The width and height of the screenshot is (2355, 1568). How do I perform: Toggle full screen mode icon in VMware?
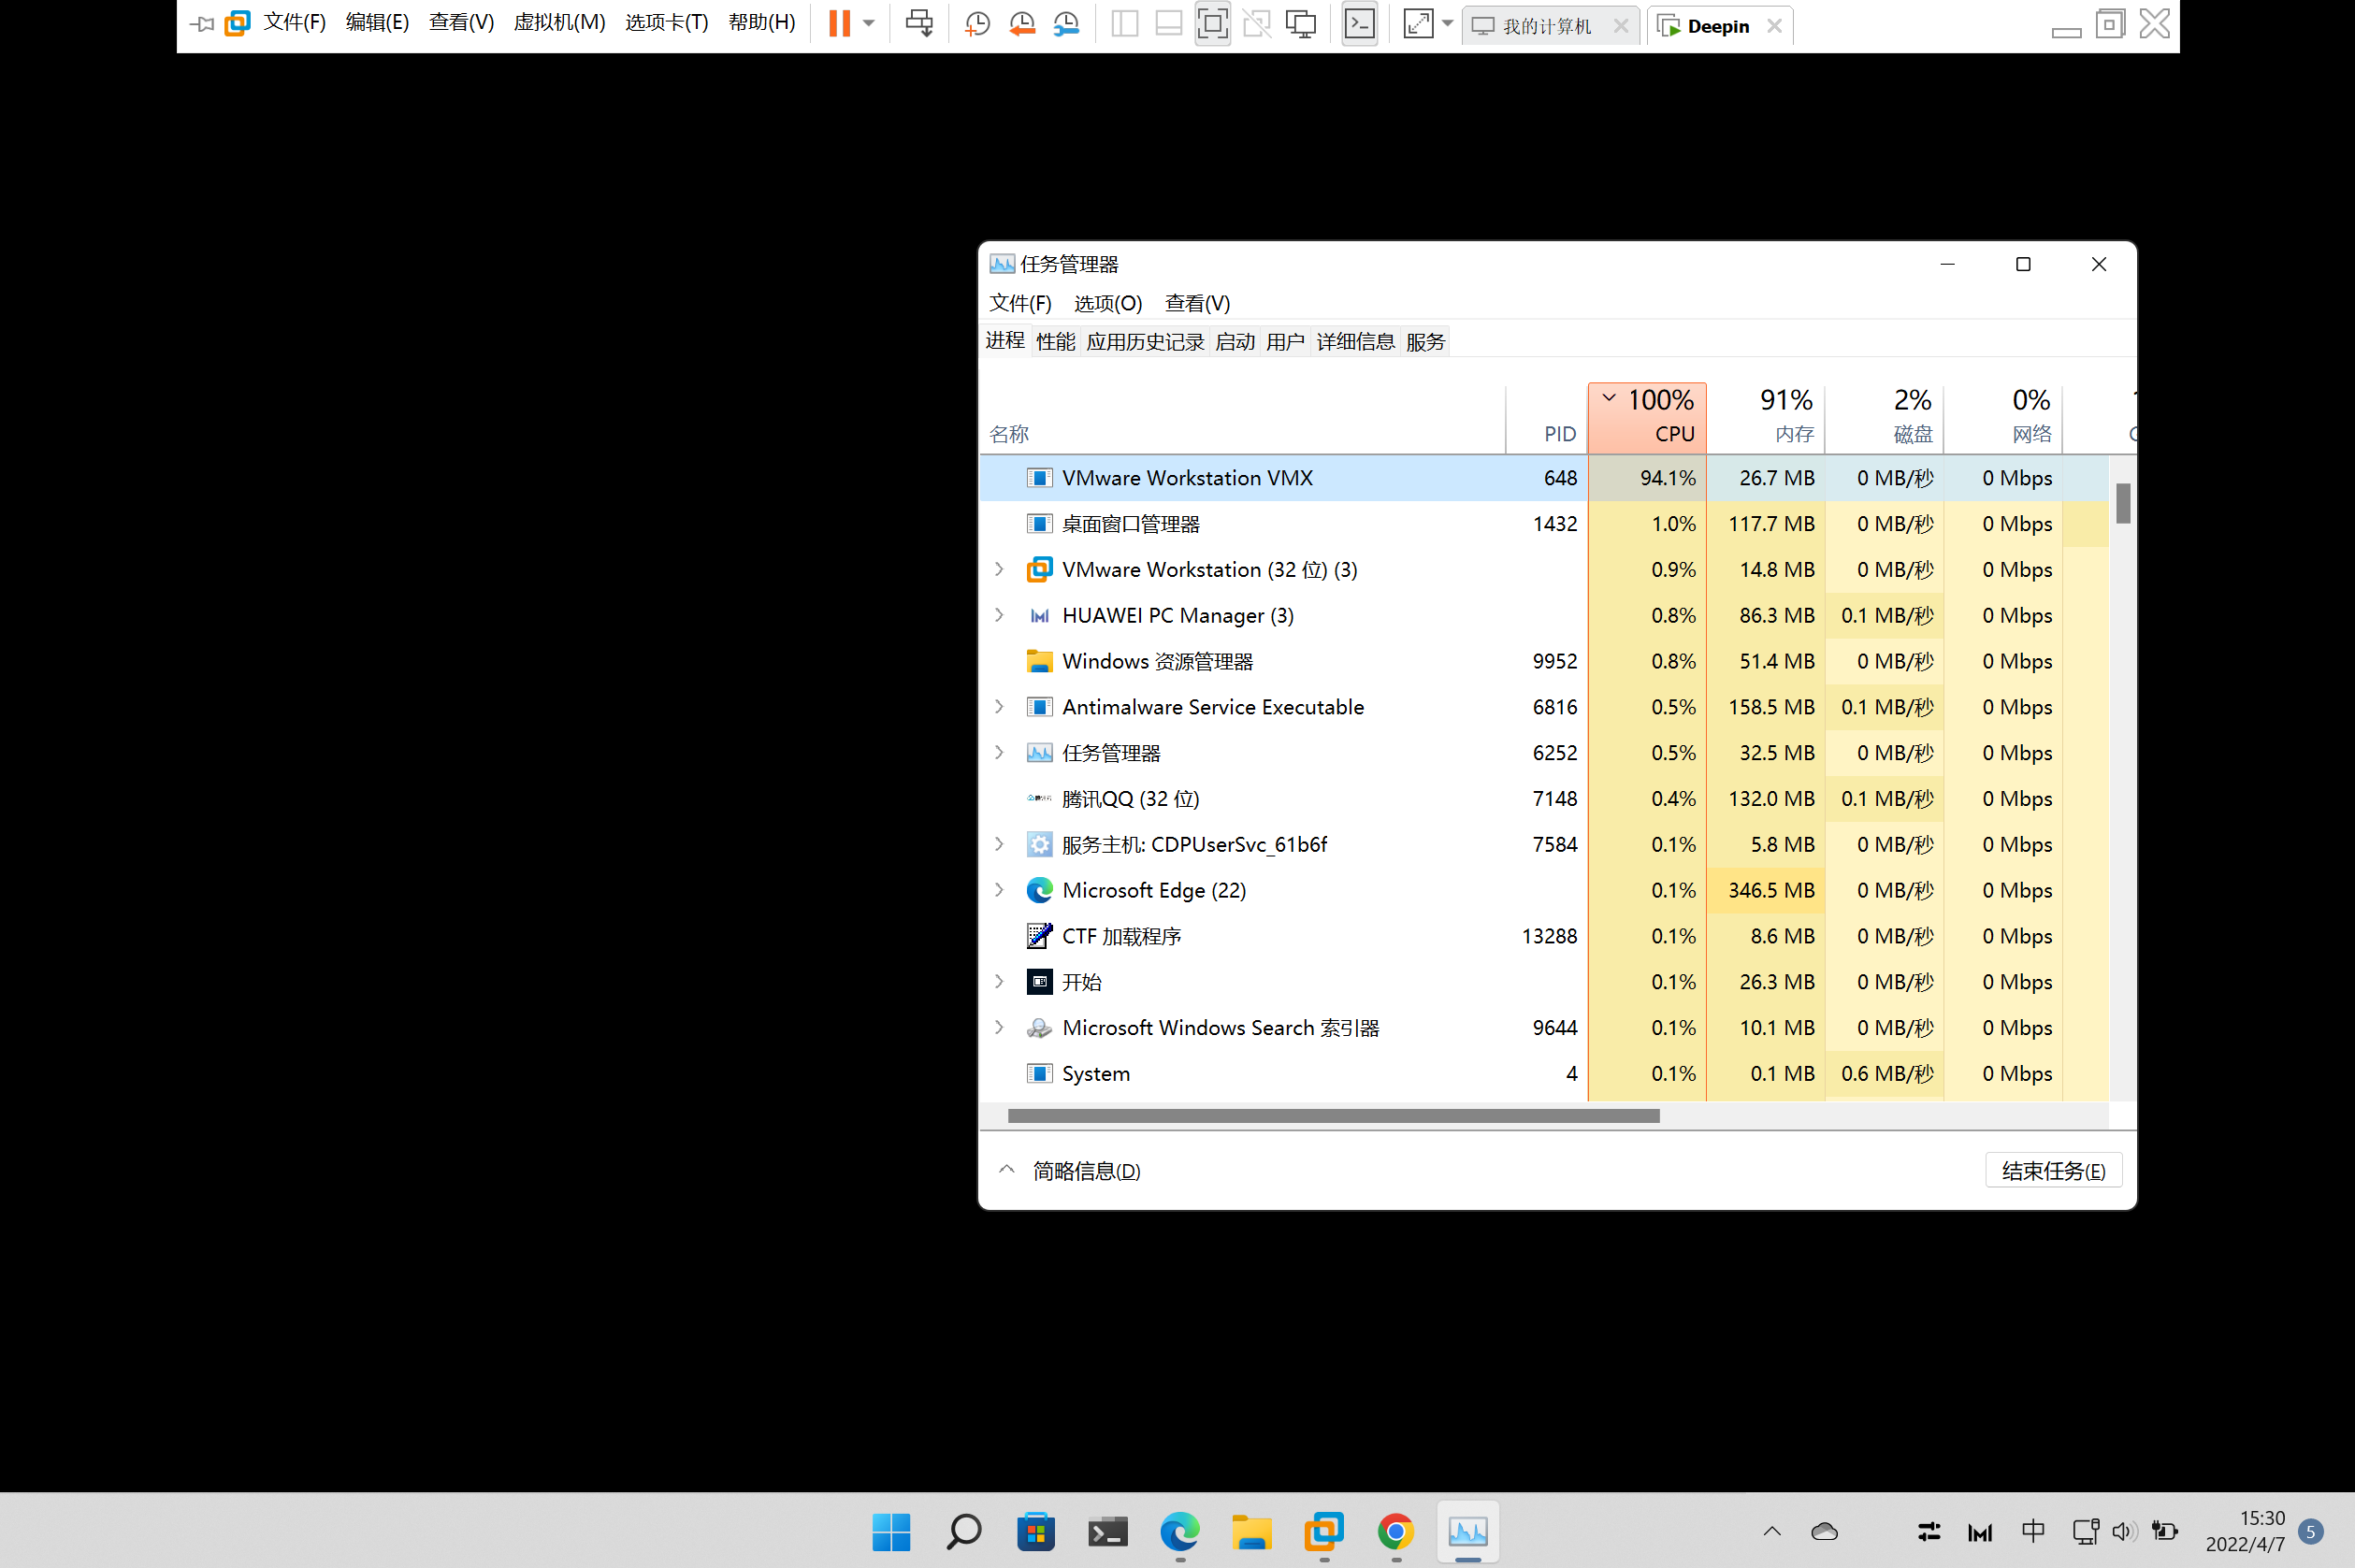click(x=1212, y=24)
